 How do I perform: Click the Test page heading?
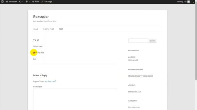pyautogui.click(x=36, y=40)
